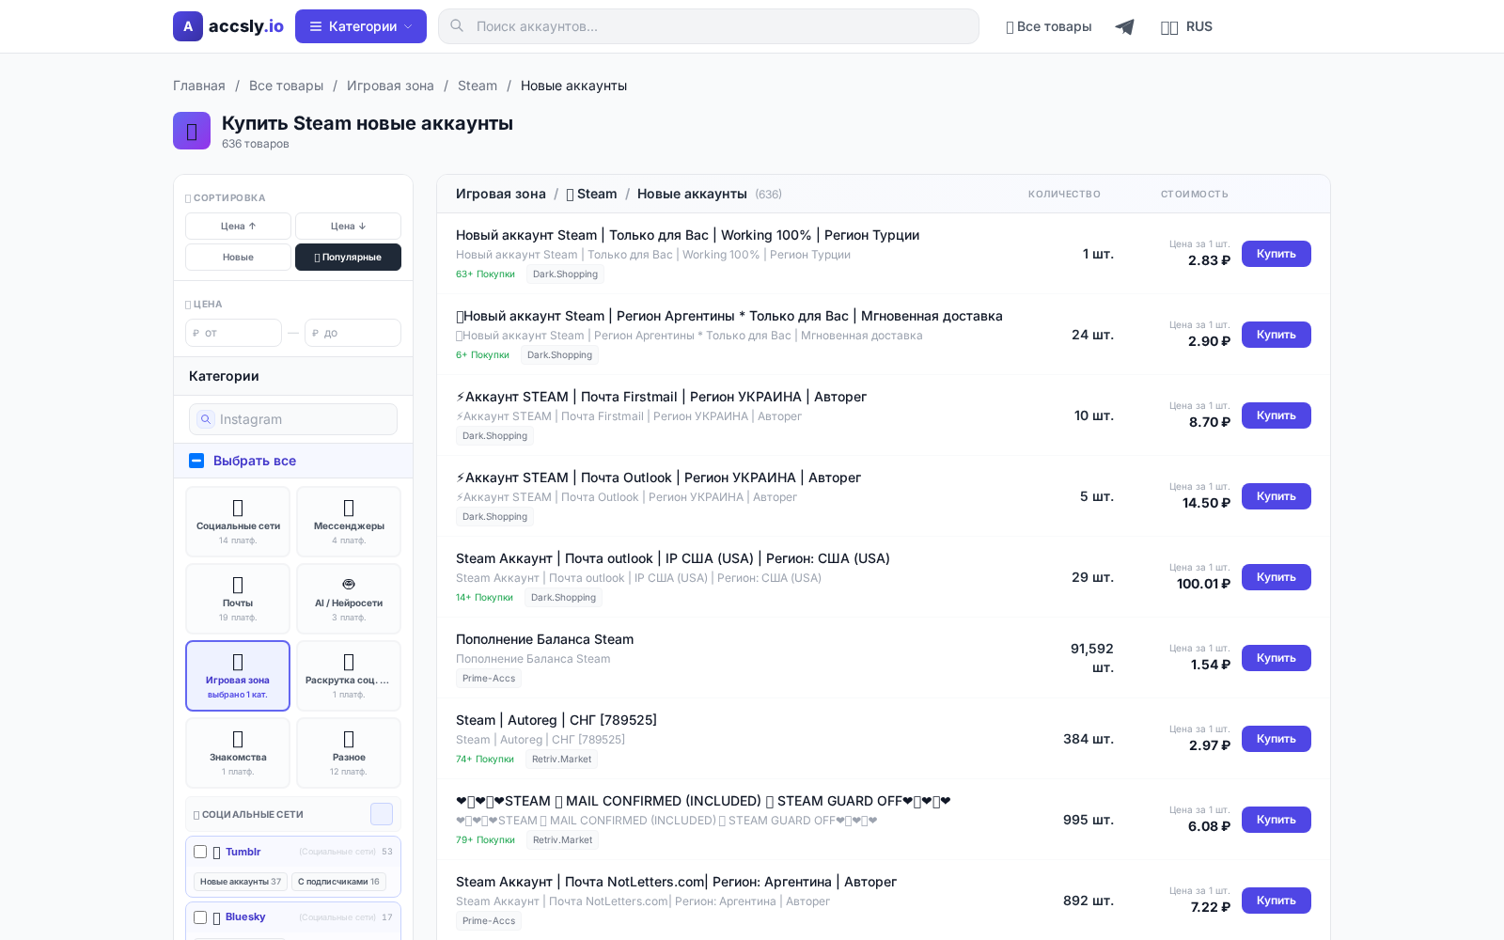The width and height of the screenshot is (1504, 940).
Task: Toggle the Игровая зона category tile
Action: 238,676
